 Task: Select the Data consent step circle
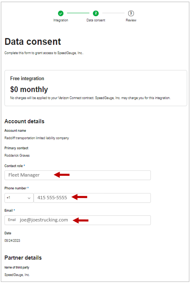point(96,13)
